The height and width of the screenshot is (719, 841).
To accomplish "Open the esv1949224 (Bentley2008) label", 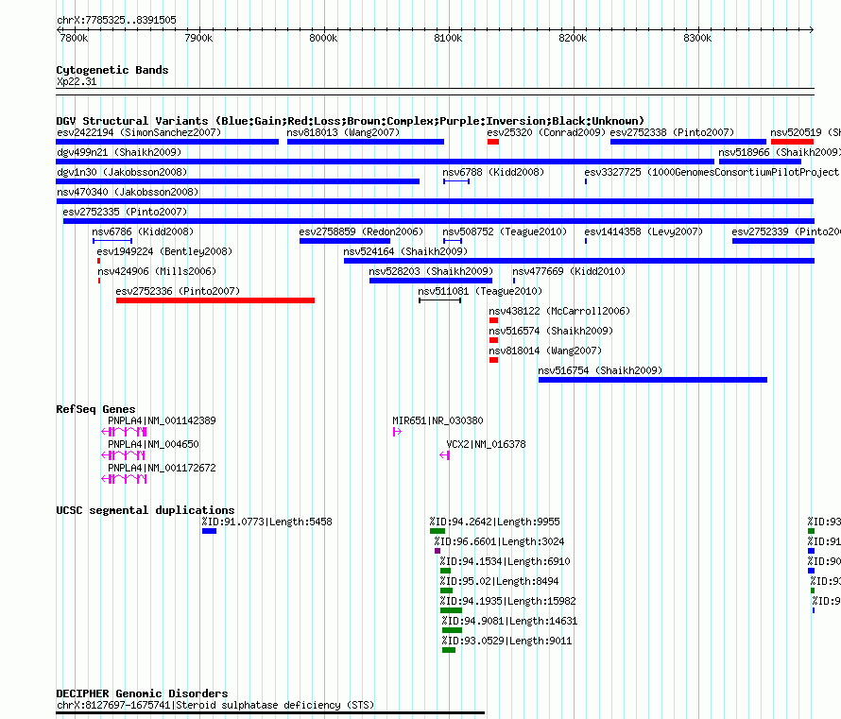I will click(x=164, y=251).
